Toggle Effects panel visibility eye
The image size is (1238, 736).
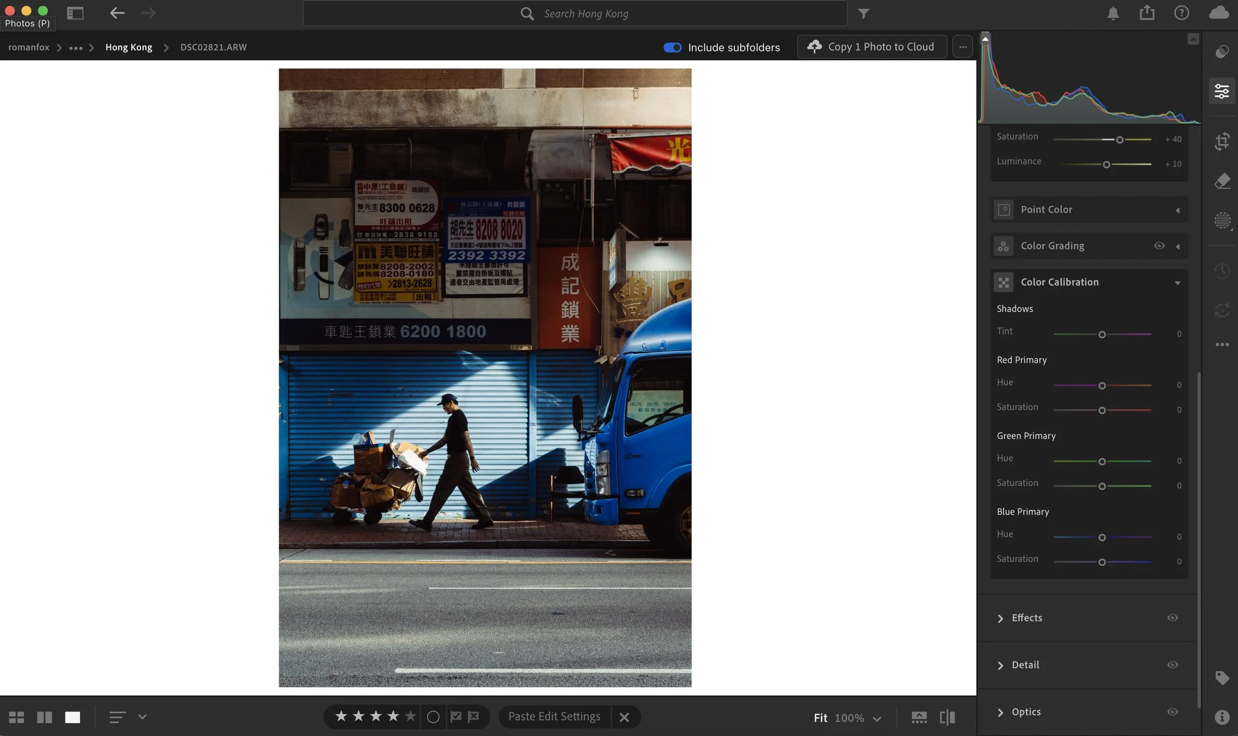point(1172,618)
